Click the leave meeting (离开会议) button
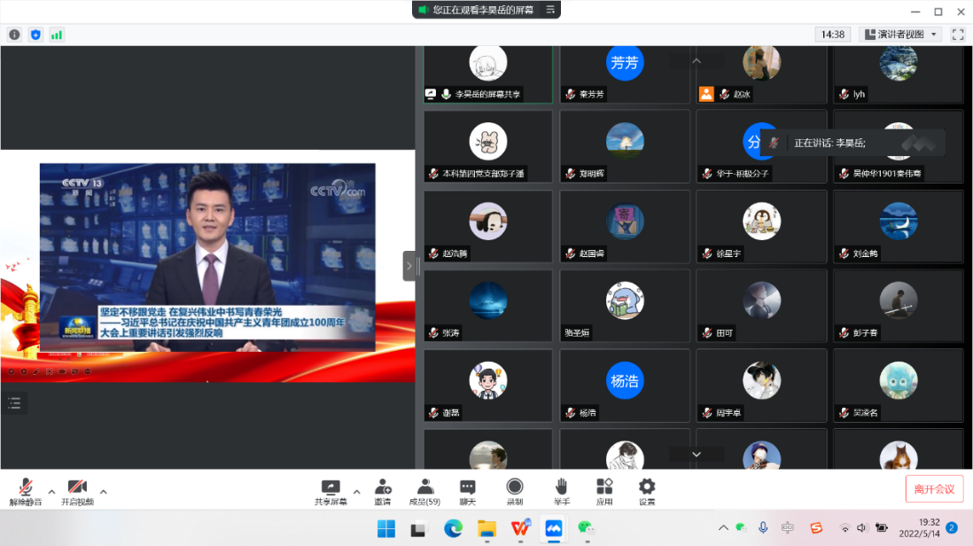This screenshot has width=973, height=546. point(934,489)
